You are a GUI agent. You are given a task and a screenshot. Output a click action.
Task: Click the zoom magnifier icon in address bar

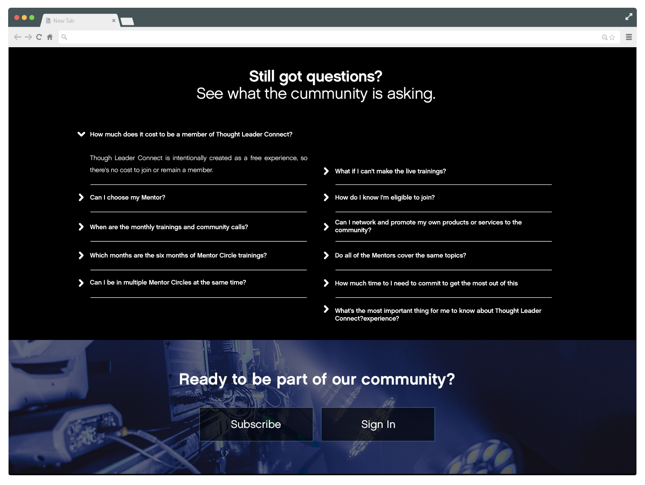(x=605, y=37)
